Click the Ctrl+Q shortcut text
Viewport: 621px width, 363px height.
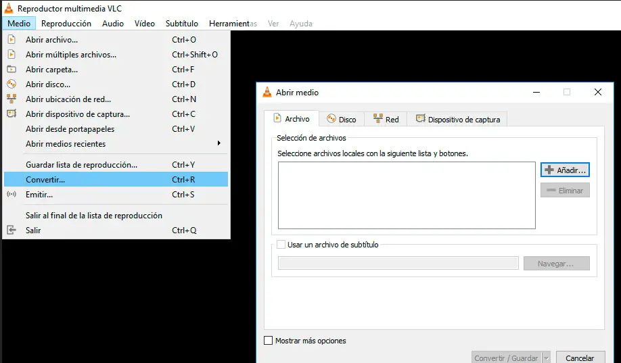click(x=184, y=230)
